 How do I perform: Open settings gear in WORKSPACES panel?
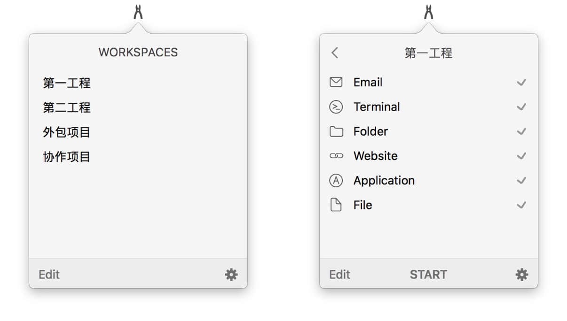[231, 275]
